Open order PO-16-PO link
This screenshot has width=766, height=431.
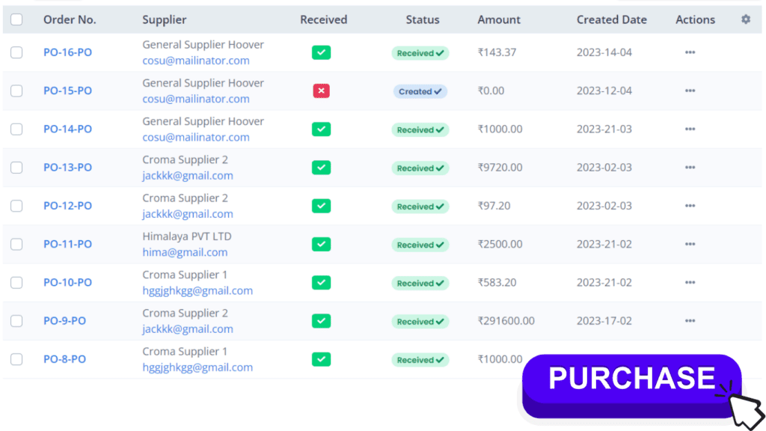pos(67,52)
